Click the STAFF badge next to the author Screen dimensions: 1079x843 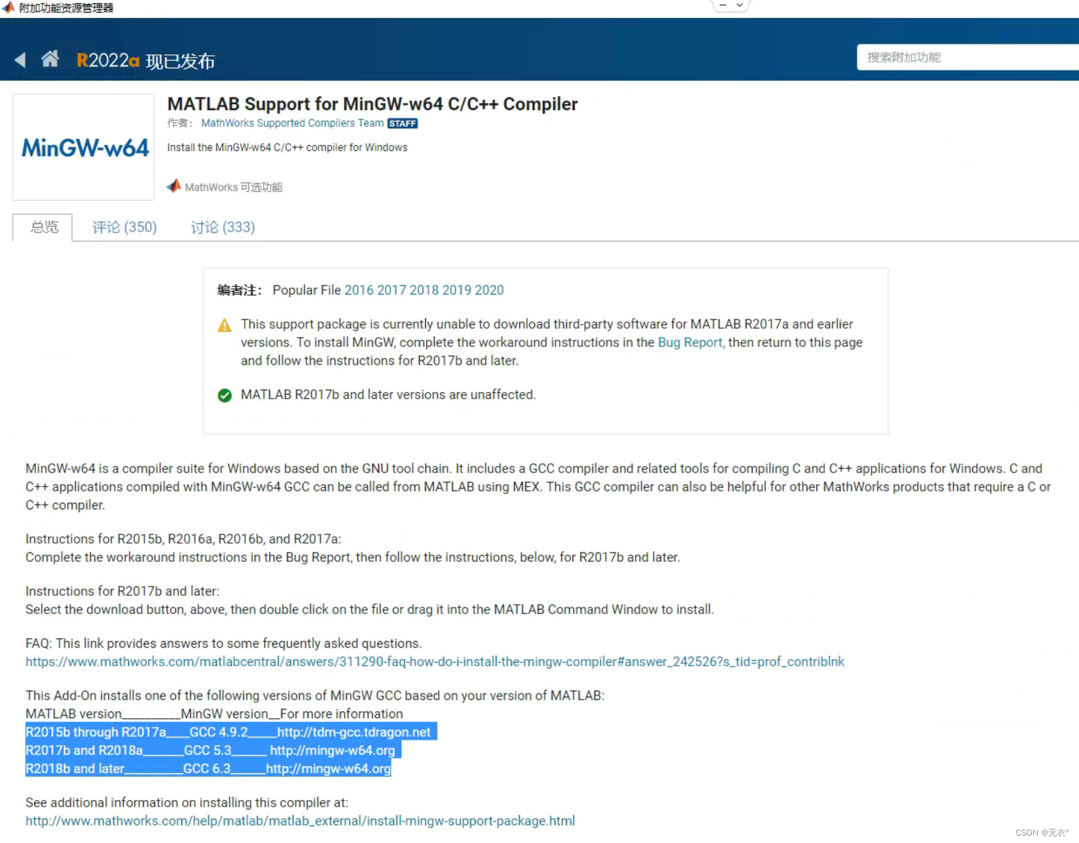(x=402, y=123)
